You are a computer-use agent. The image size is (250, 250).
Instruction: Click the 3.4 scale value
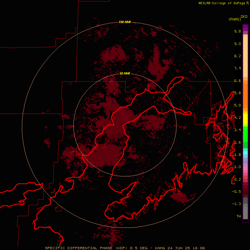(x=237, y=130)
